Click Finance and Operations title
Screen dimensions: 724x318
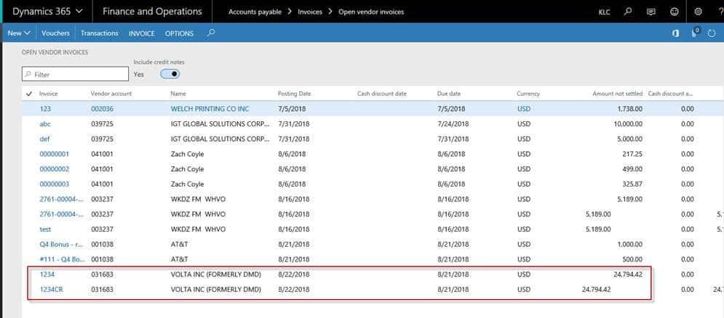point(152,12)
